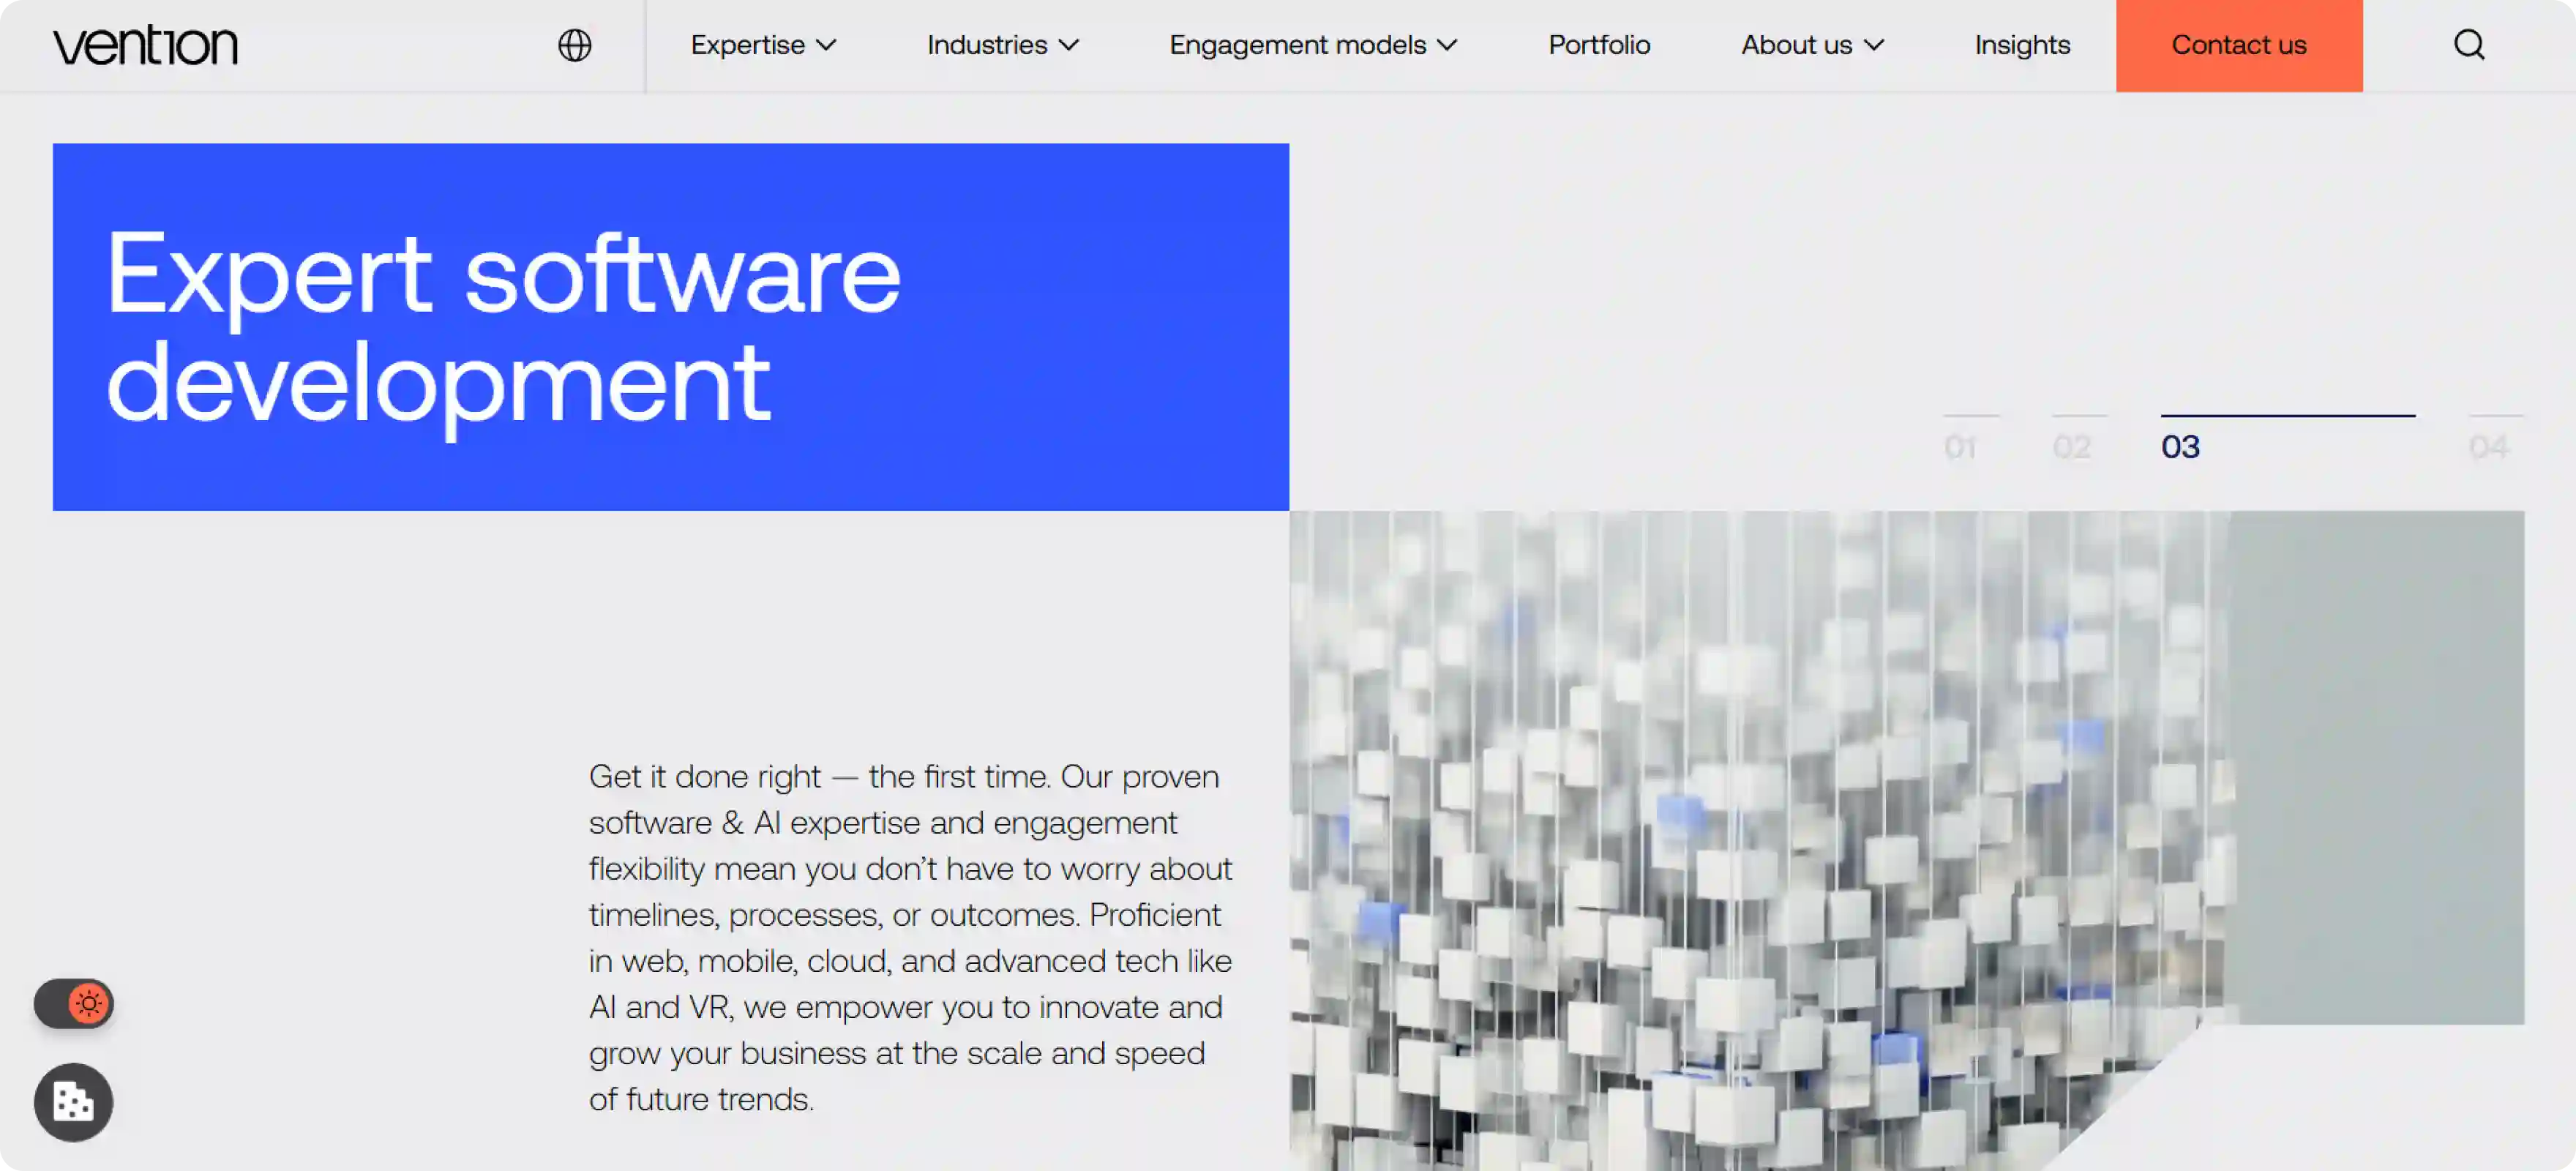The height and width of the screenshot is (1171, 2576).
Task: Open the site search magnifier
Action: (x=2469, y=45)
